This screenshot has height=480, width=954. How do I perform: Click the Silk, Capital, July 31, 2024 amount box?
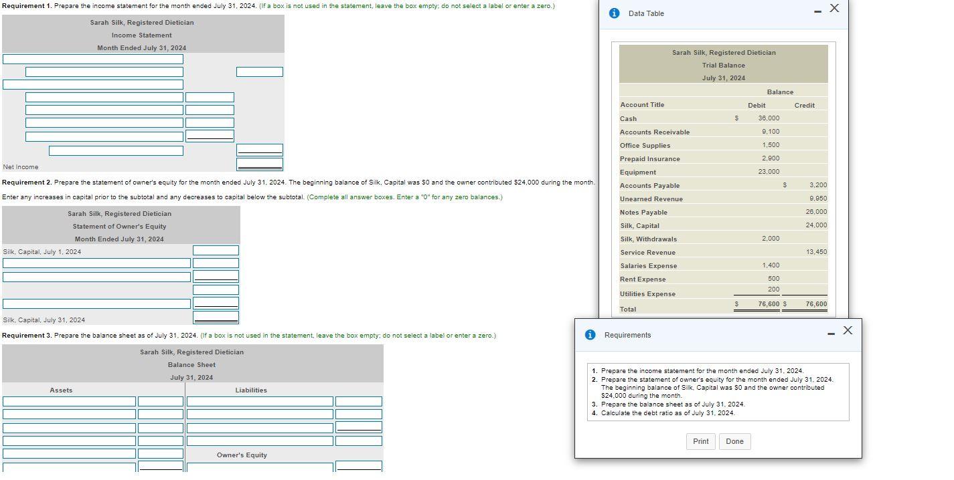point(216,316)
